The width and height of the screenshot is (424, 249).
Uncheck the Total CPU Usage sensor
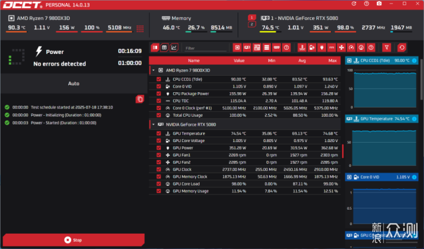[159, 115]
